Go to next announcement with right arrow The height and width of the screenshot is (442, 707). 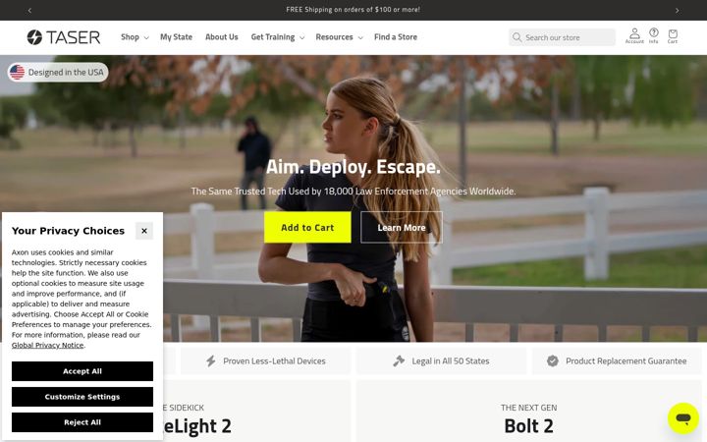pos(677,10)
